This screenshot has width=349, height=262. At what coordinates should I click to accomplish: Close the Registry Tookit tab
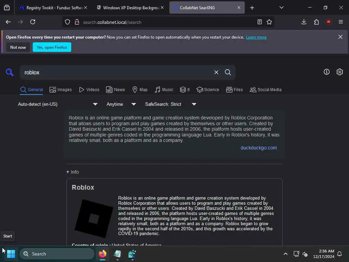86,8
